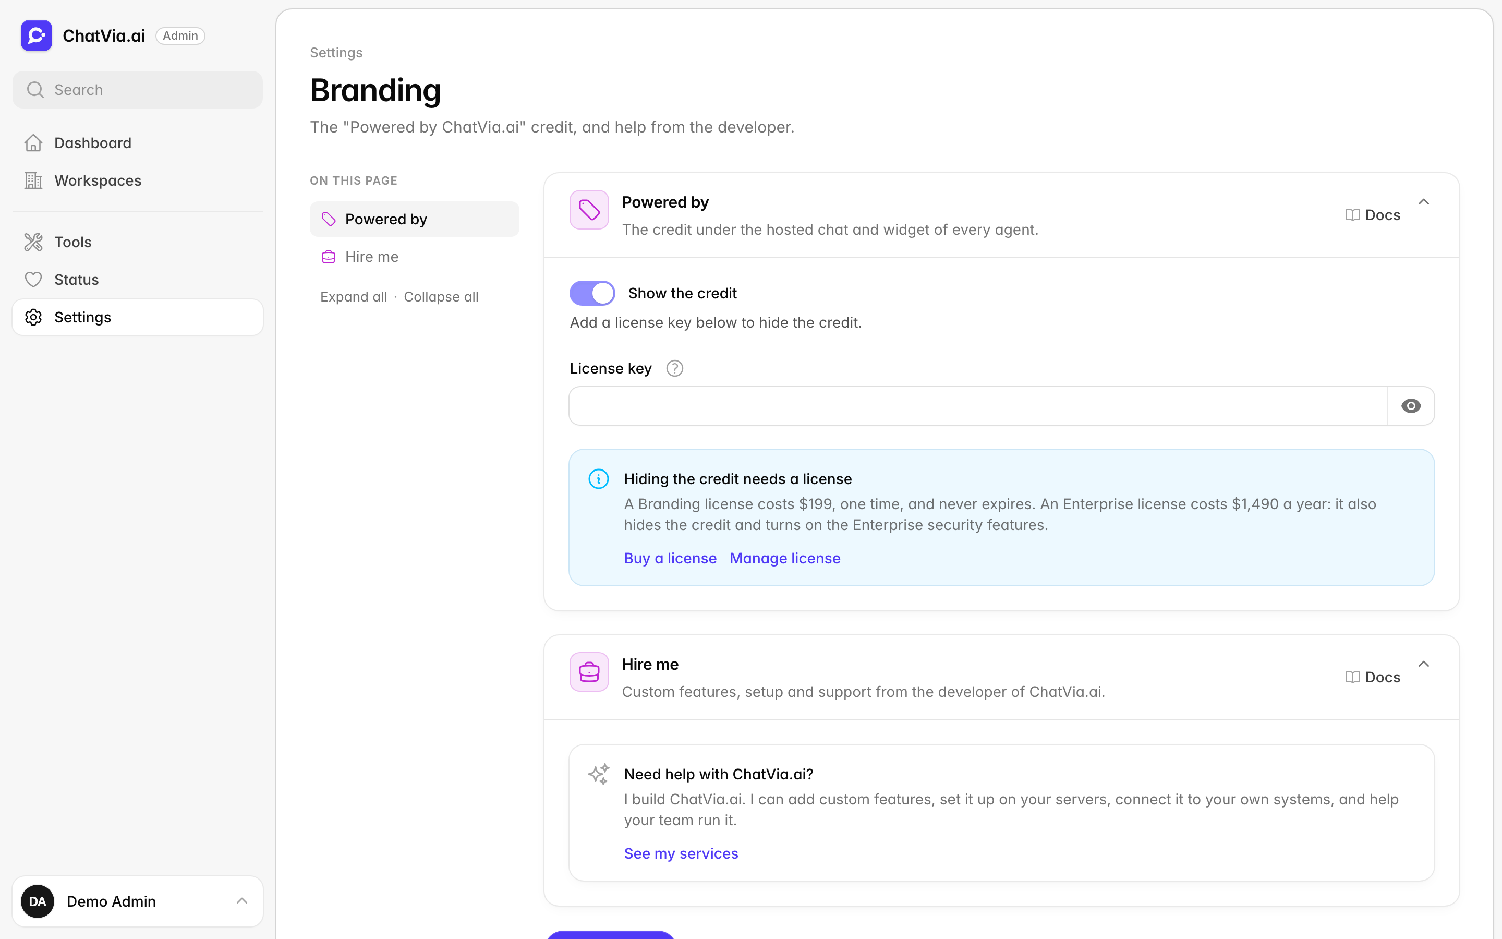The image size is (1502, 939).
Task: Click the Status heart icon
Action: (33, 280)
